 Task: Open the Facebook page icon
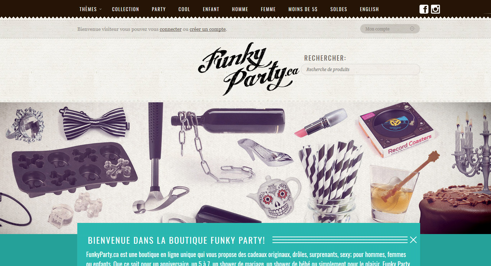click(424, 9)
